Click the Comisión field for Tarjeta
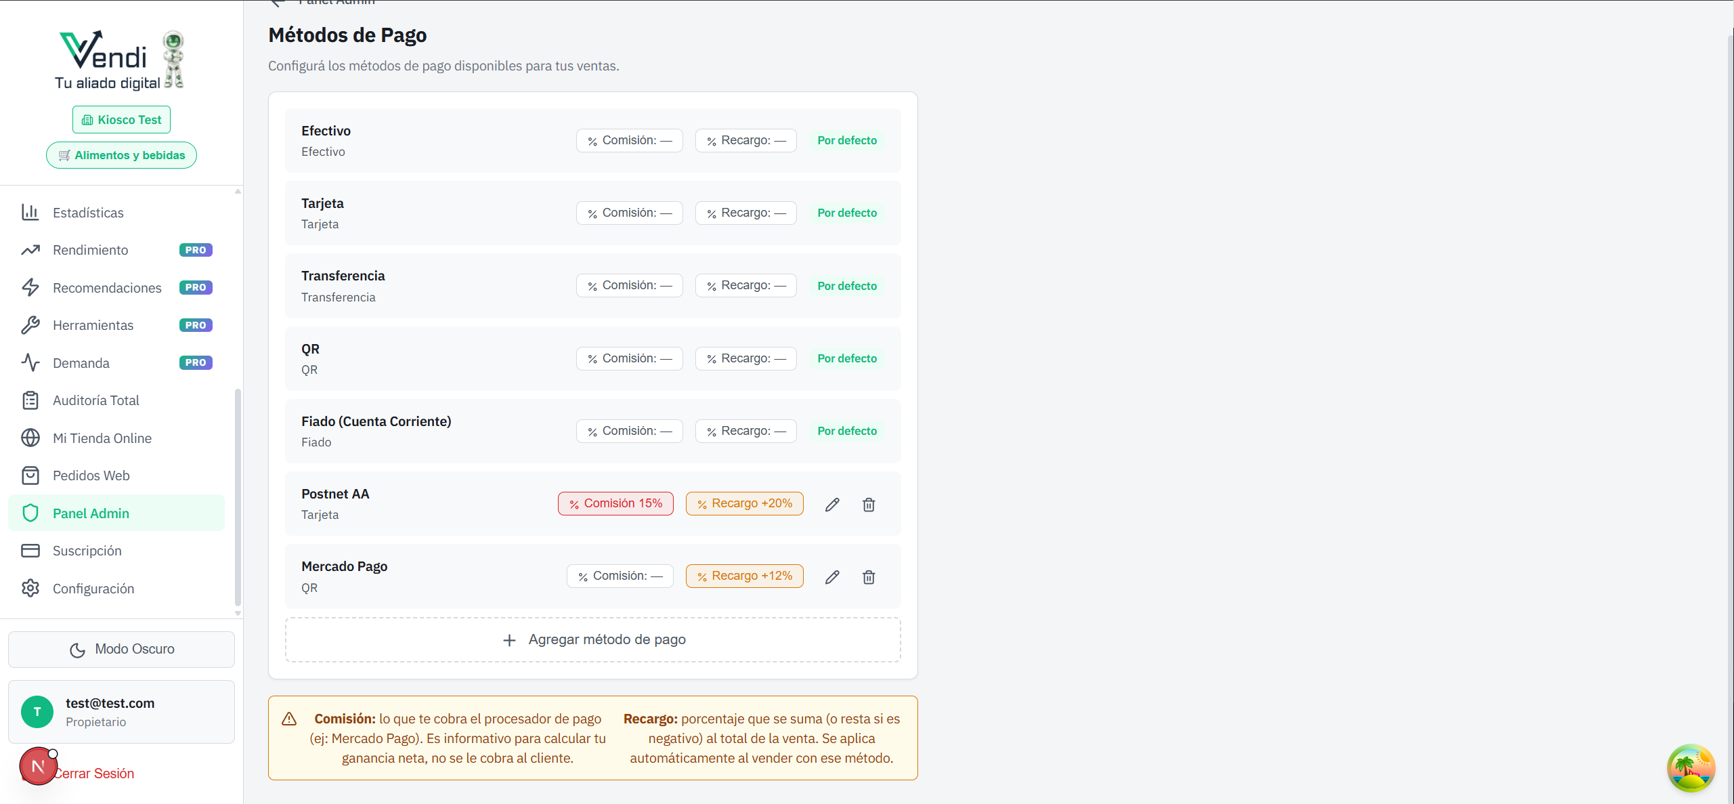1734x804 pixels. click(x=629, y=212)
